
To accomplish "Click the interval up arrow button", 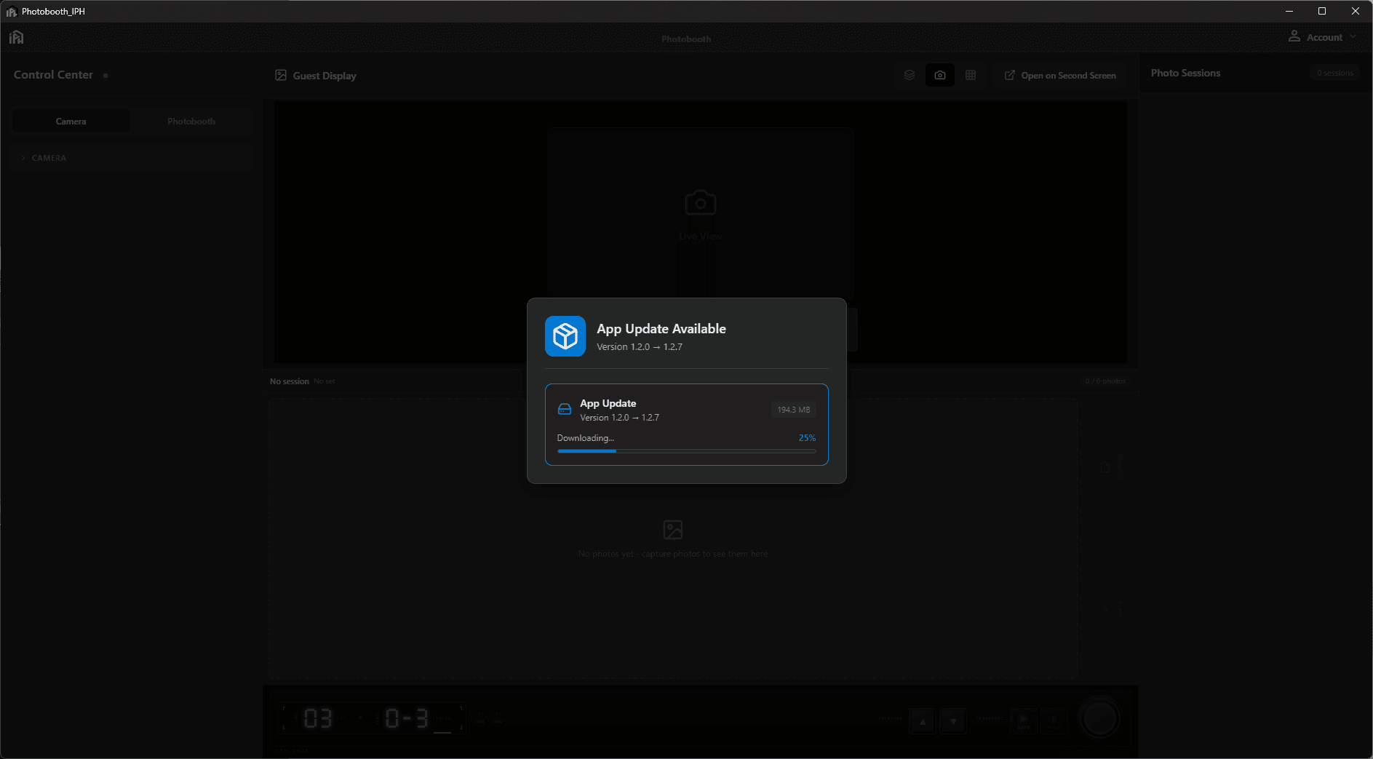I will [923, 722].
